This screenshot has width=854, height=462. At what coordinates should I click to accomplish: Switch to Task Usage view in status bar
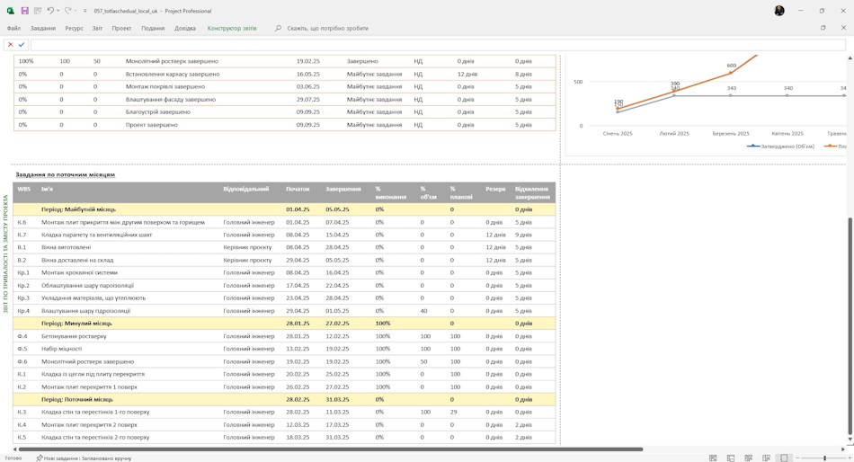coord(731,458)
